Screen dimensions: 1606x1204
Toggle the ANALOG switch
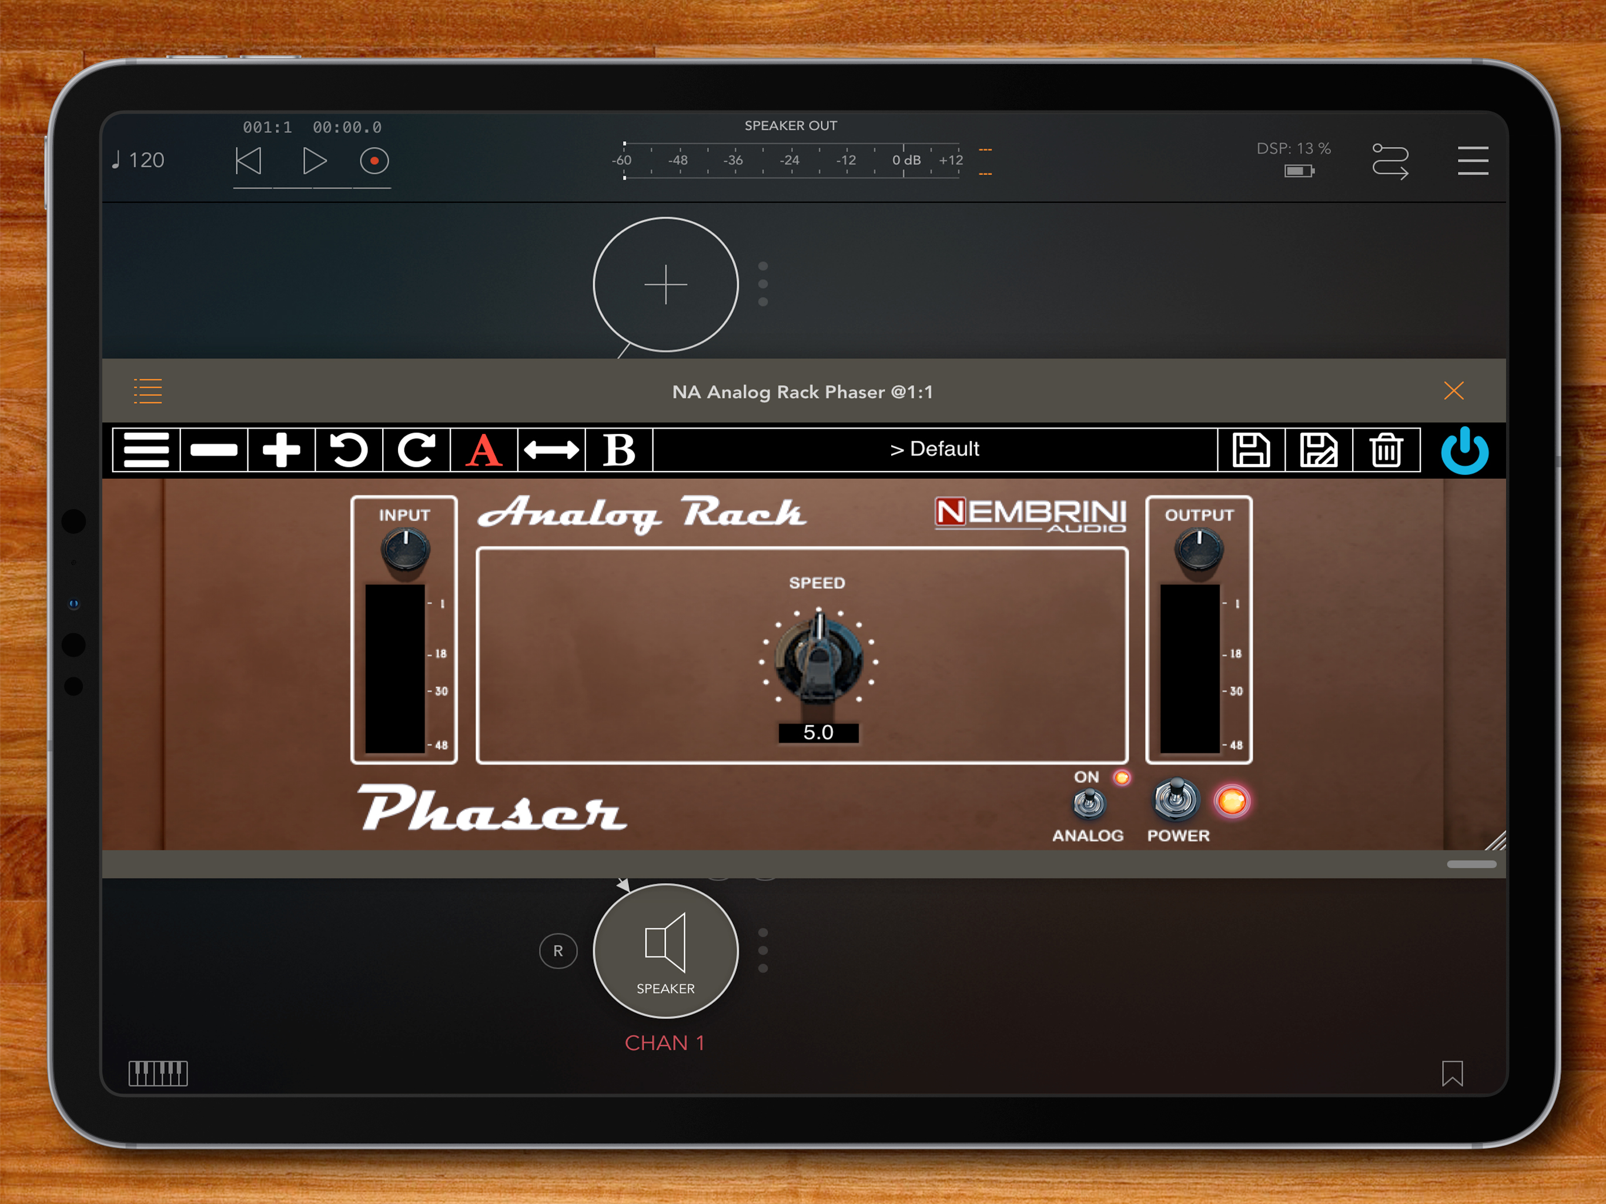(x=1088, y=803)
